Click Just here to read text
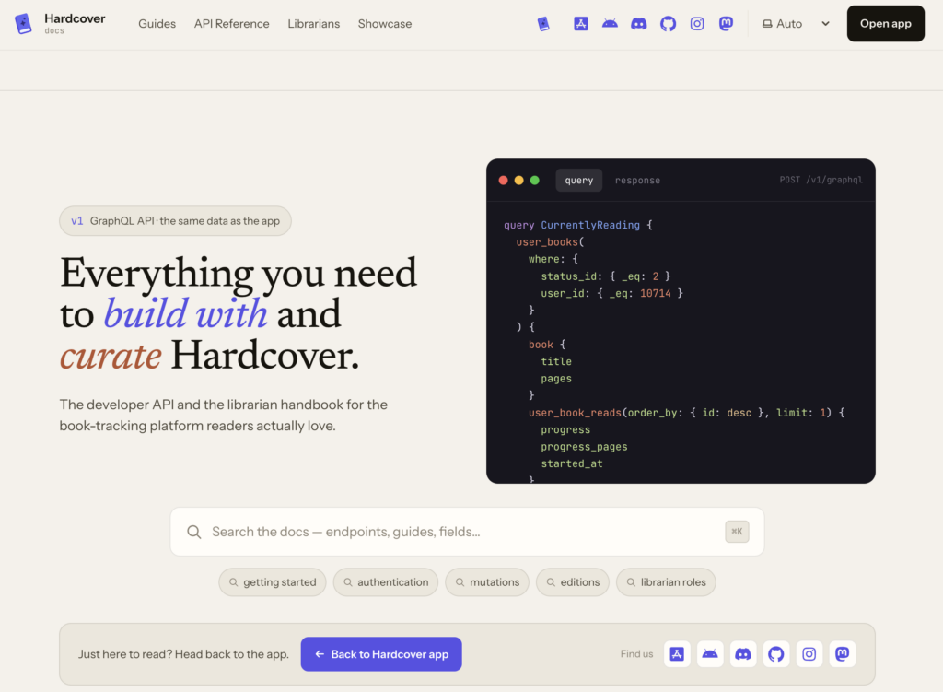The image size is (943, 692). pyautogui.click(x=183, y=654)
